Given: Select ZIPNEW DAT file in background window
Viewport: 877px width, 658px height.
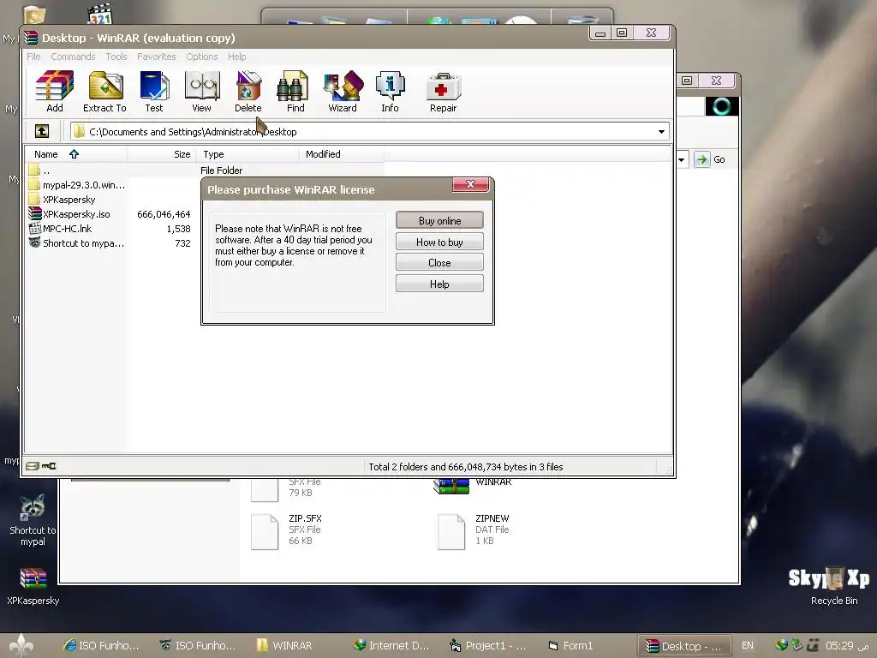Looking at the screenshot, I should coord(474,530).
